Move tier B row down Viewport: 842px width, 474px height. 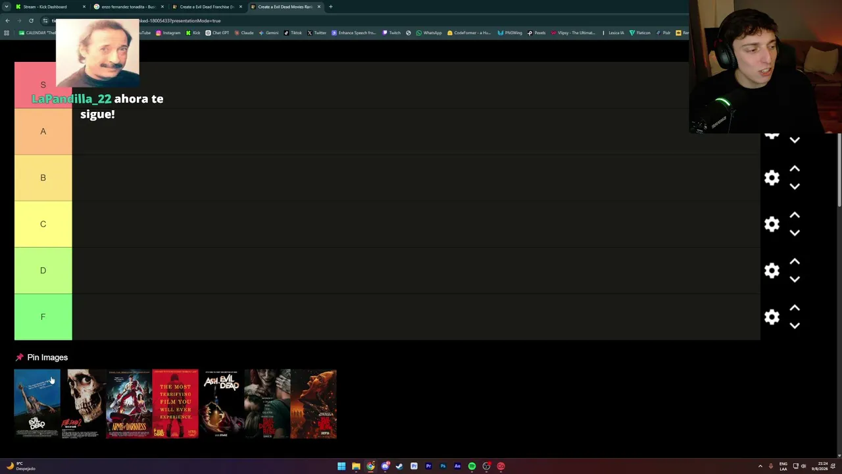click(795, 186)
